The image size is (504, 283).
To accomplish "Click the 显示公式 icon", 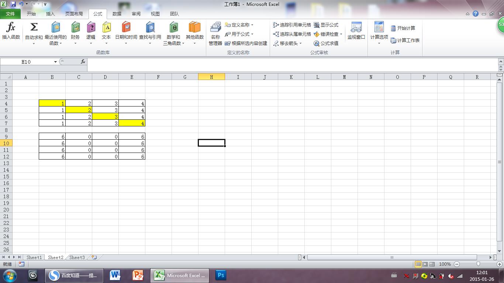I will pyautogui.click(x=327, y=25).
